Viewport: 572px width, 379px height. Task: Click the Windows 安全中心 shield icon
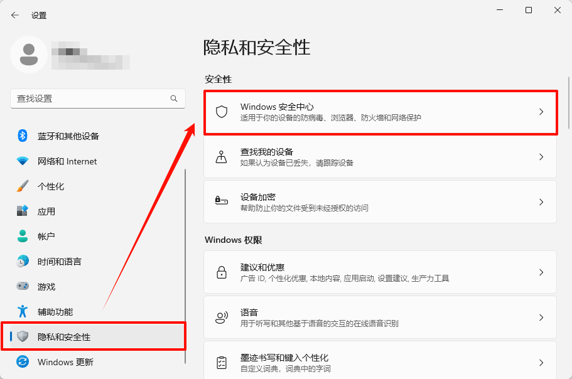(222, 112)
